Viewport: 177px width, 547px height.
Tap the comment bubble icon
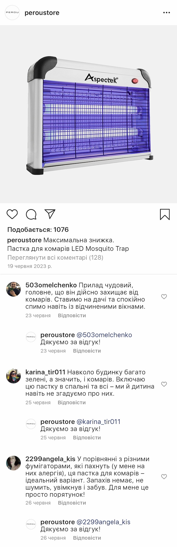[31, 214]
